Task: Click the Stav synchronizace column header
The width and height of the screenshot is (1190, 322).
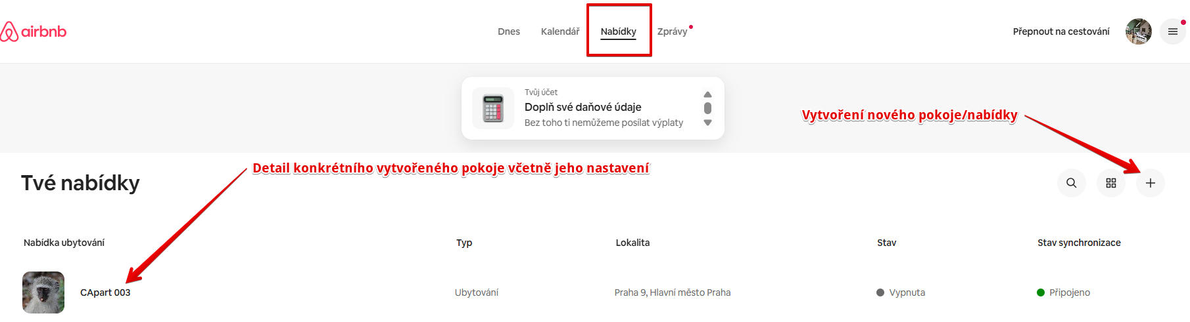Action: click(1079, 243)
